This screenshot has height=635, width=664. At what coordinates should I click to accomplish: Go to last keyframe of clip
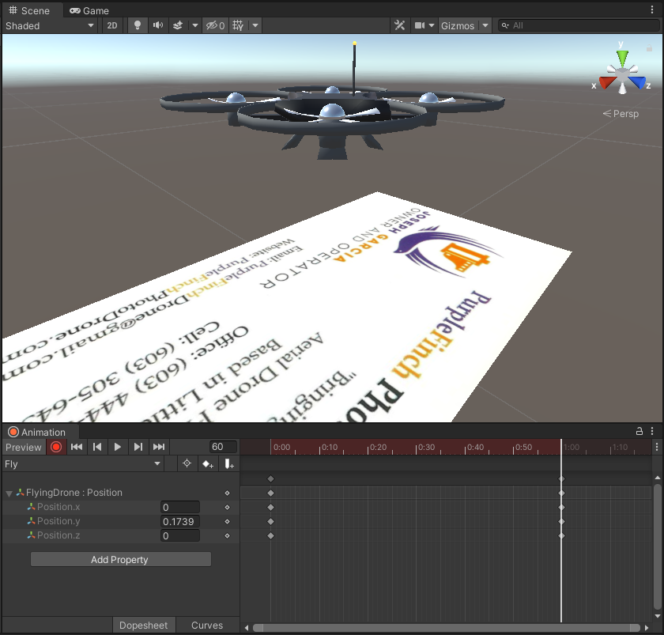click(159, 448)
